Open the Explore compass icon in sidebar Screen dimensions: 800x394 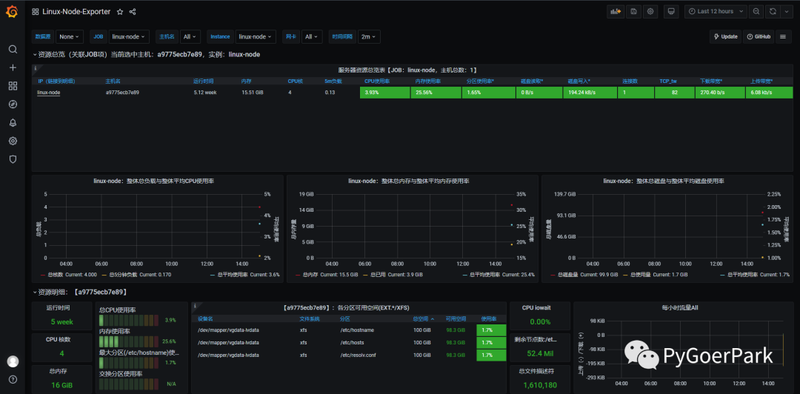13,104
